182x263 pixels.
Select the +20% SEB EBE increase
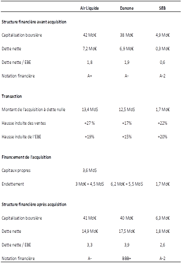162,137
